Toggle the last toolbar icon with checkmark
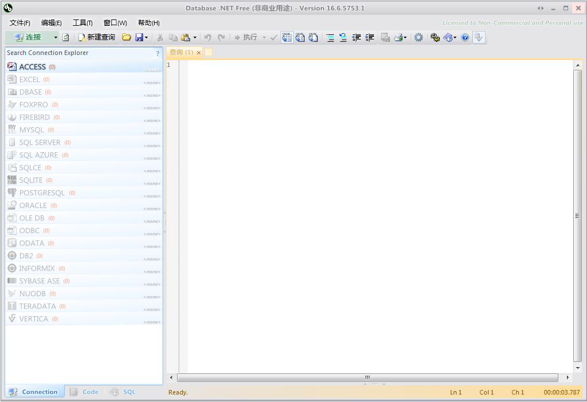Screen dimensions: 587x402 479,37
